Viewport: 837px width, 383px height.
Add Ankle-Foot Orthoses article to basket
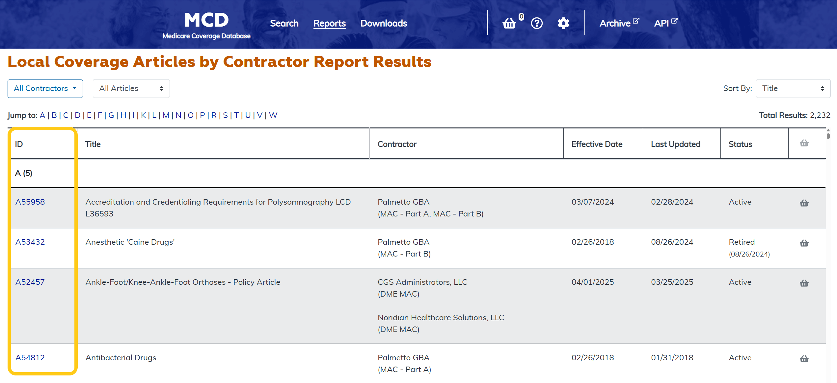[x=804, y=283]
